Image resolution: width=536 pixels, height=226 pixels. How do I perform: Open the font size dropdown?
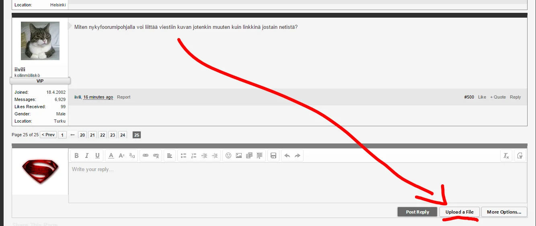point(121,155)
